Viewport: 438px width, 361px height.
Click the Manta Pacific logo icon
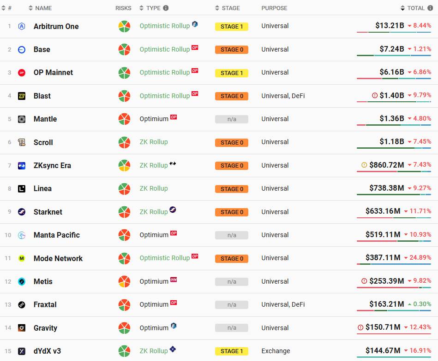pos(22,235)
